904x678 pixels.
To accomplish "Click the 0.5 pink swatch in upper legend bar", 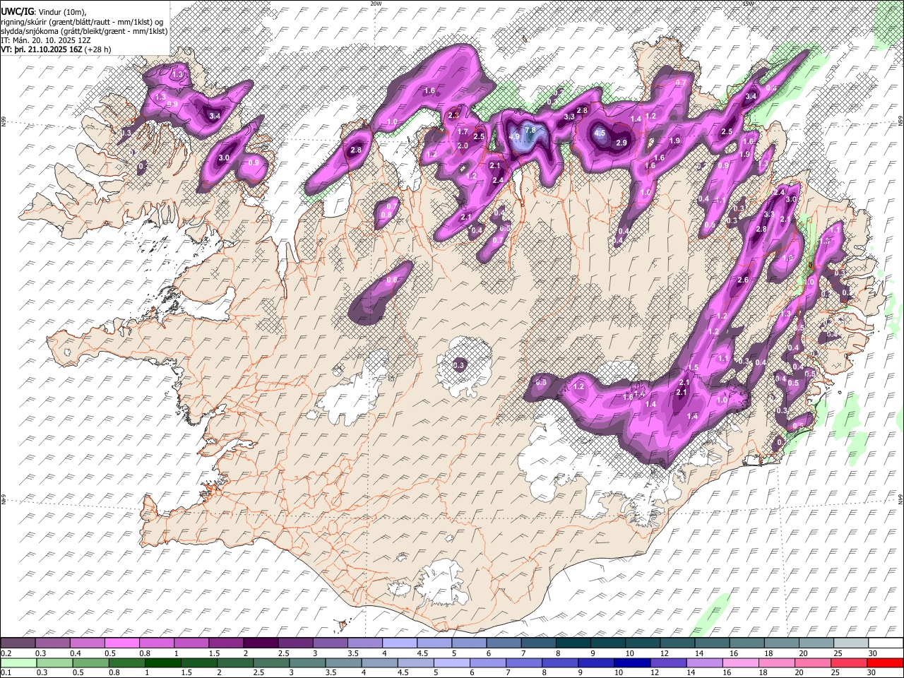I will point(121,643).
